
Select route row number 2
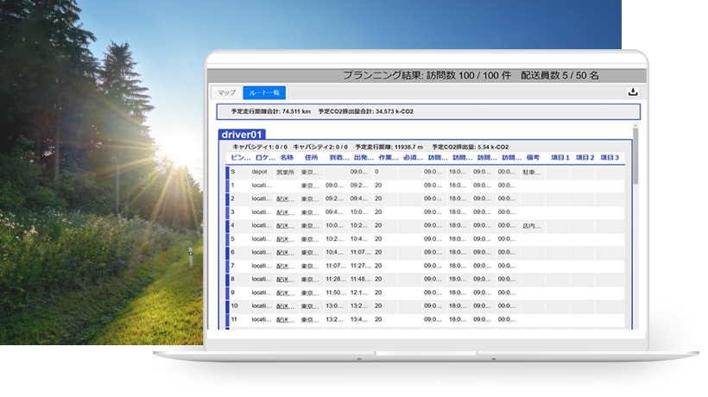pos(426,199)
